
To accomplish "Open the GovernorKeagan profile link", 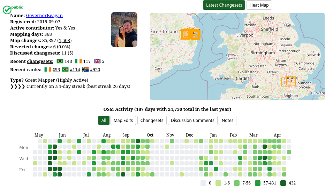I will pyautogui.click(x=44, y=15).
